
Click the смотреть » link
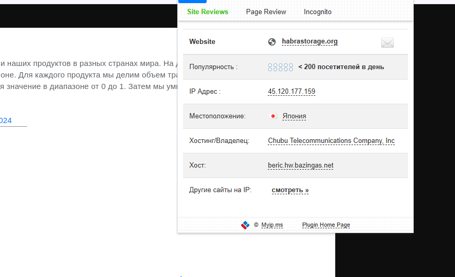click(x=290, y=190)
